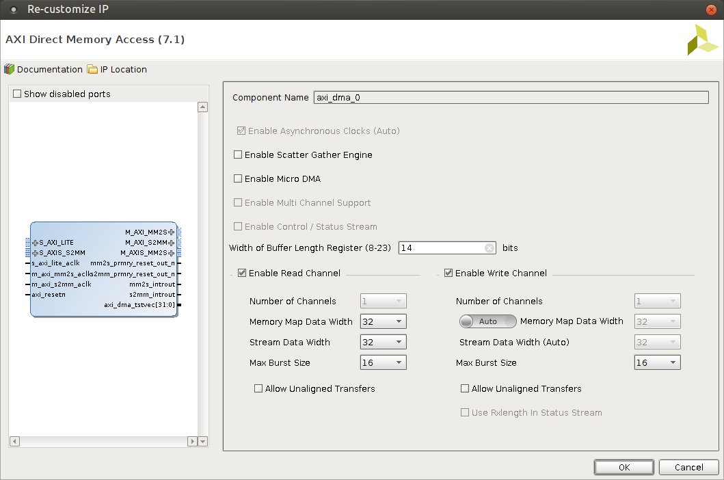
Task: Expand the M_AXI_MM2S interface port
Action: (172, 232)
